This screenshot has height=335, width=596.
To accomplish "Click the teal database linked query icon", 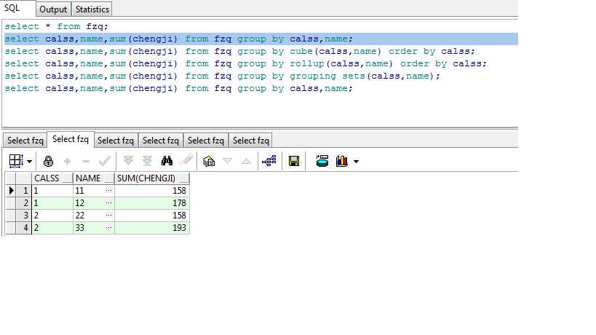I will [322, 161].
